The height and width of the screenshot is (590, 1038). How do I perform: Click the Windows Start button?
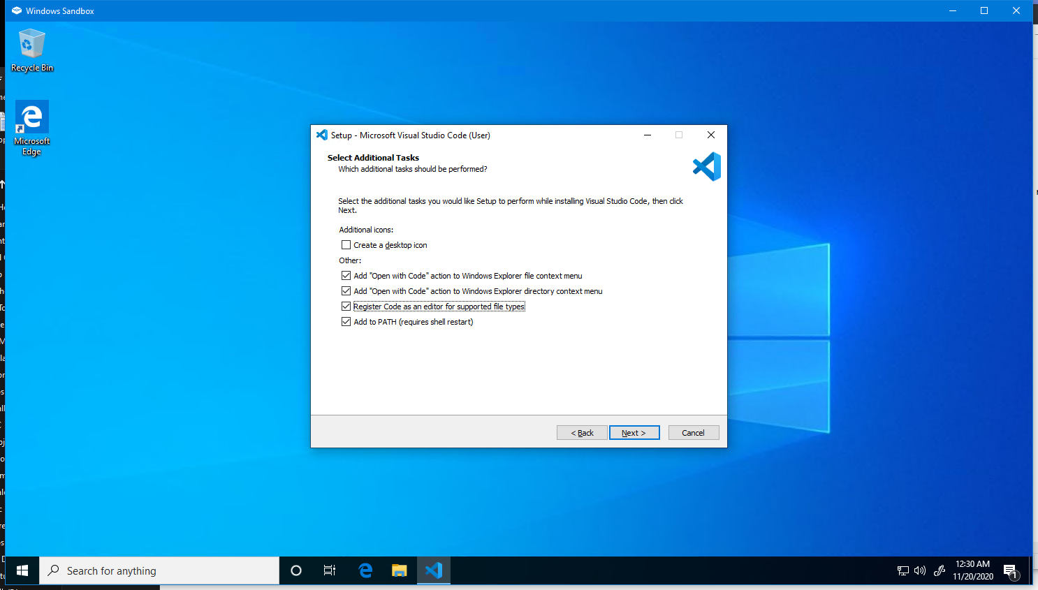22,570
